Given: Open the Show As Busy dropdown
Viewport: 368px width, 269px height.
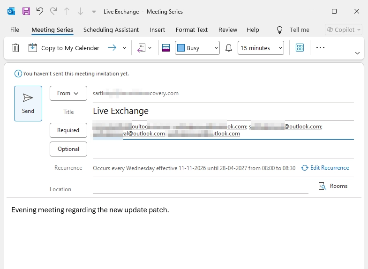Looking at the screenshot, I should coord(197,48).
